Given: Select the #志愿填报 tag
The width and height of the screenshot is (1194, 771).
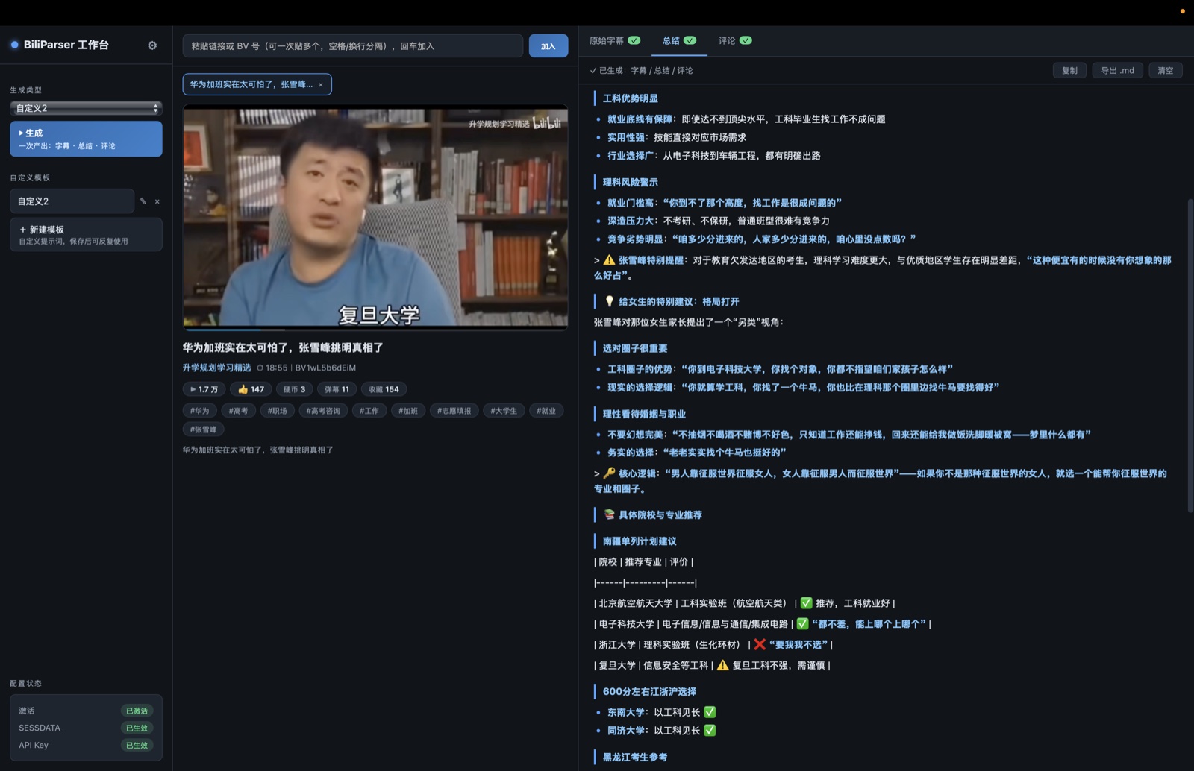Looking at the screenshot, I should 454,411.
